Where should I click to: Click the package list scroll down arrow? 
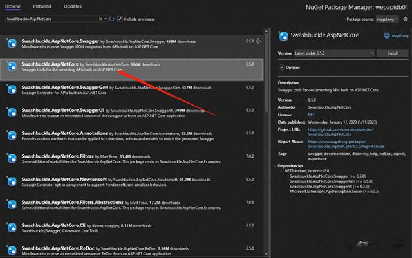tap(266, 253)
